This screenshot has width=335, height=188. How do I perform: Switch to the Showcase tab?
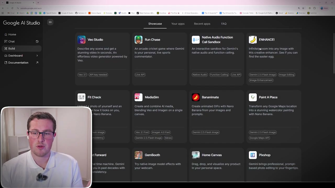pyautogui.click(x=155, y=24)
